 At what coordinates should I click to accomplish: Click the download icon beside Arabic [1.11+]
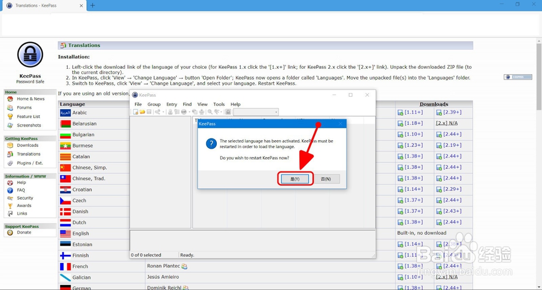pyautogui.click(x=401, y=113)
